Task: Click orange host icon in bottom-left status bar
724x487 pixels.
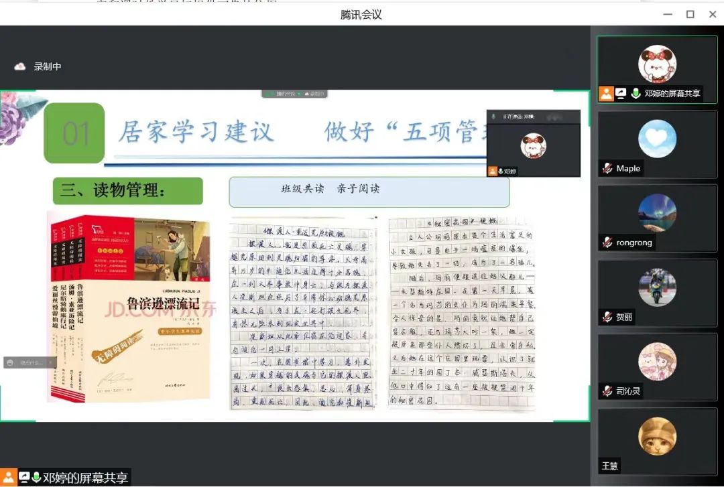Action: 8,478
